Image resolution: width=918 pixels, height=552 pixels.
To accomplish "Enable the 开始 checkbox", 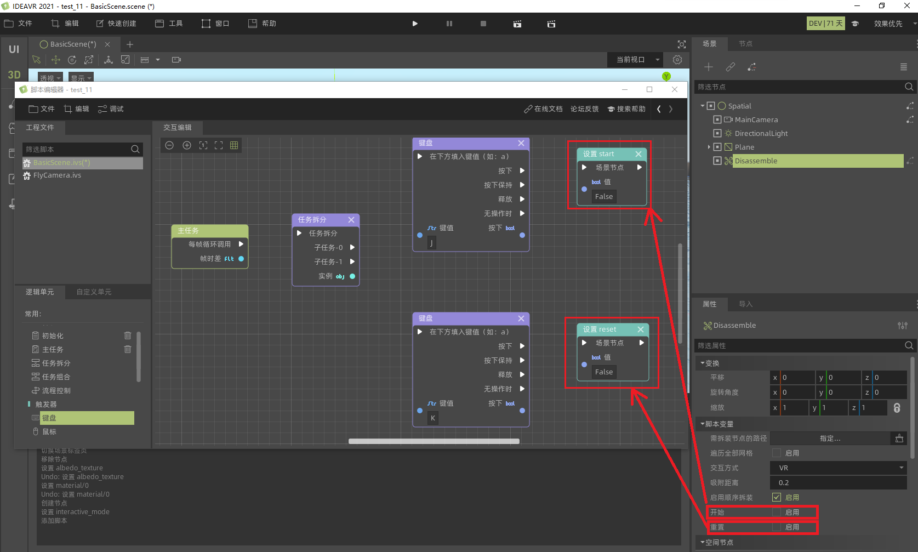I will pos(777,512).
